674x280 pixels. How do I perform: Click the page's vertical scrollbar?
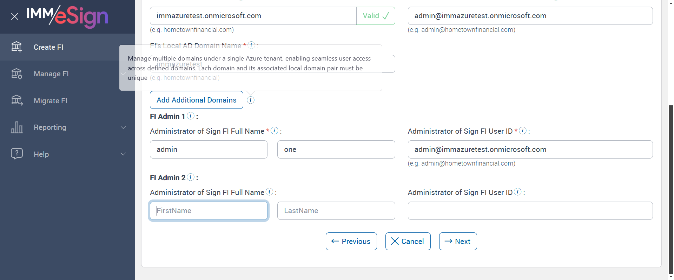(x=671, y=189)
